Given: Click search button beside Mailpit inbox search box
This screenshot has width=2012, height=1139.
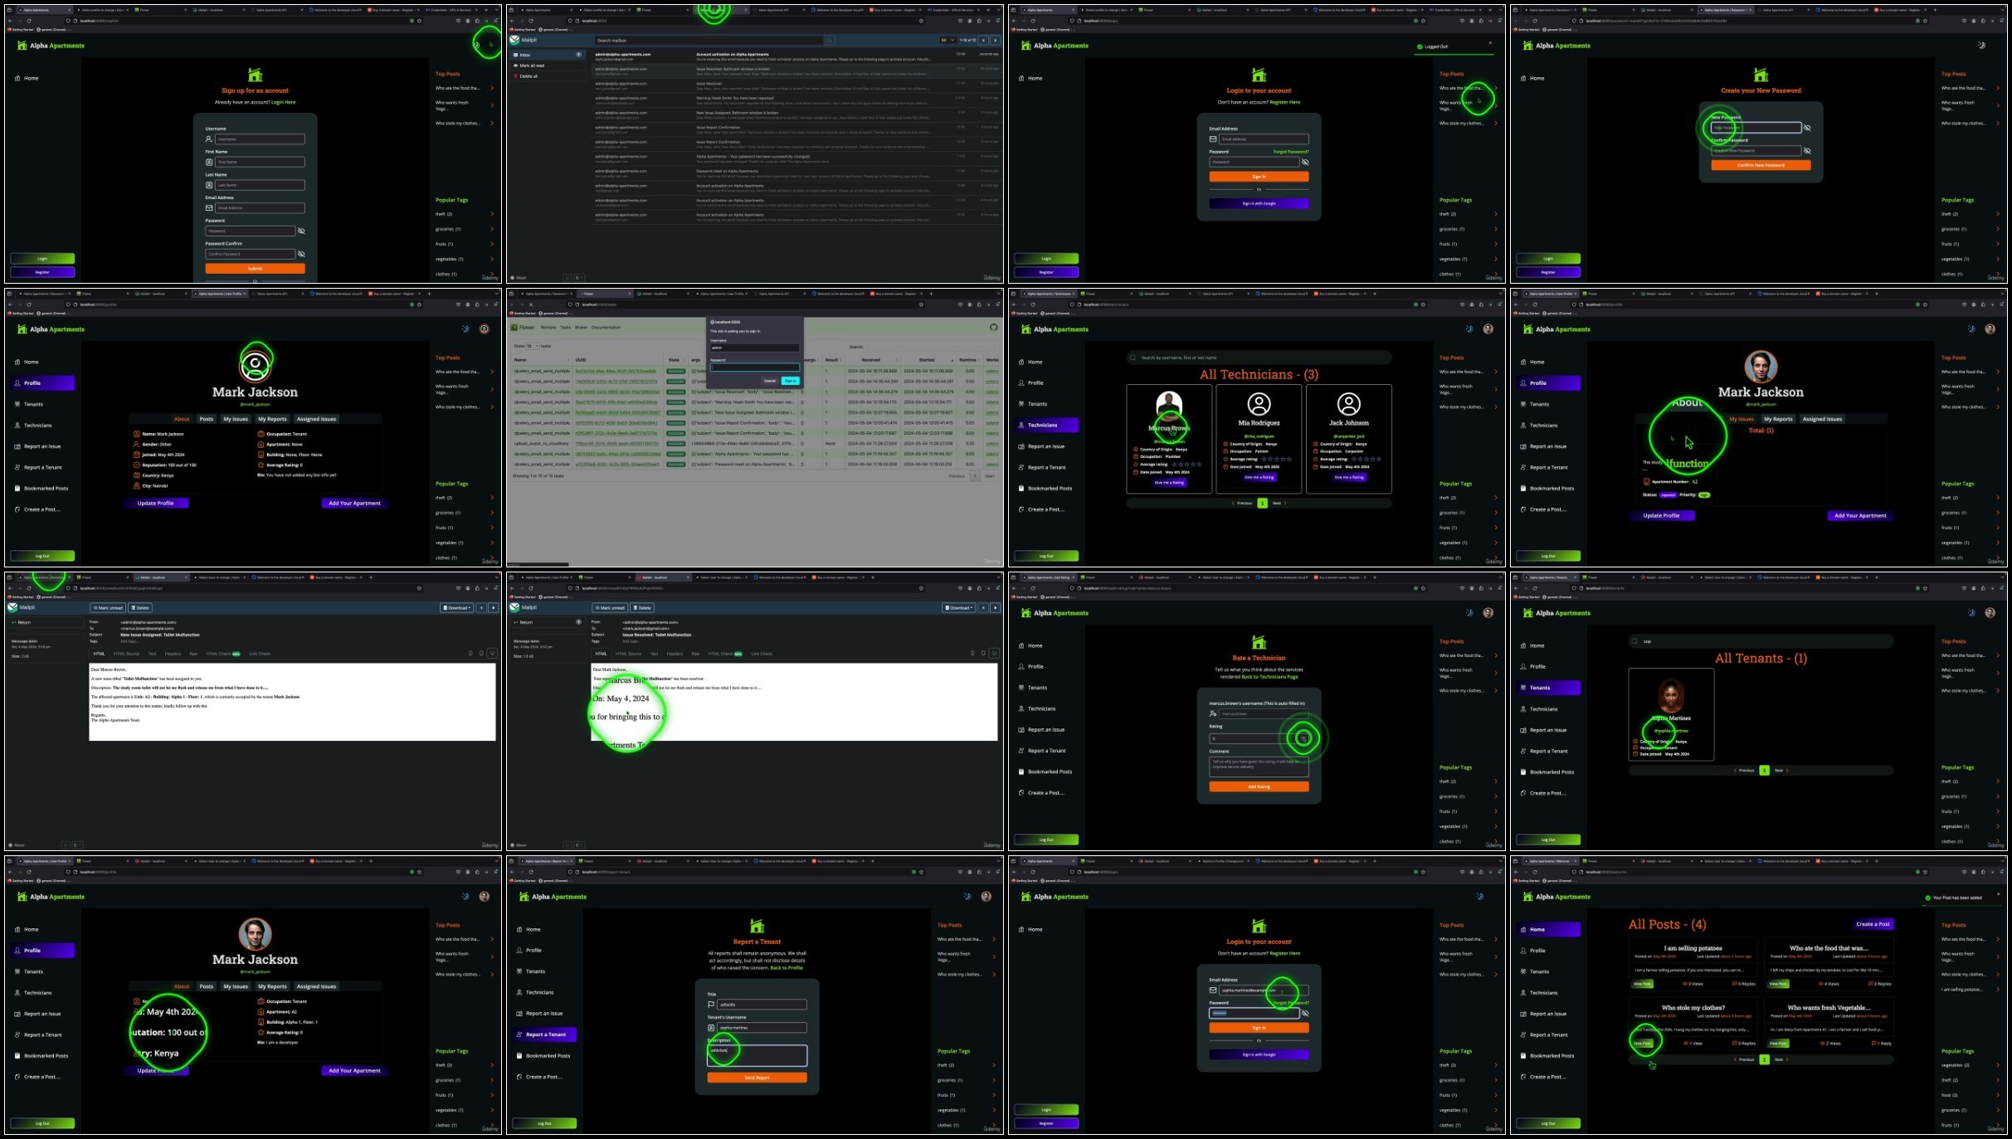Looking at the screenshot, I should click(829, 40).
